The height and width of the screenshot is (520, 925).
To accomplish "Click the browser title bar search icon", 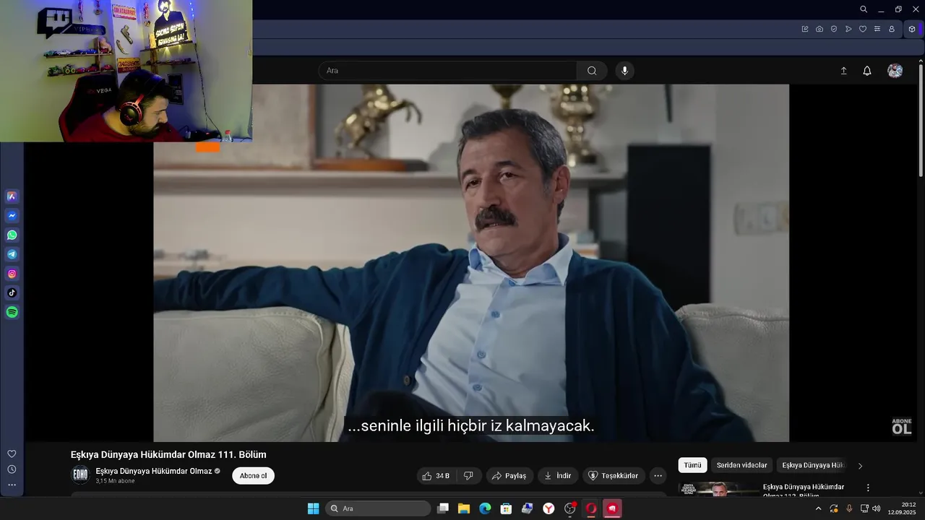I will (x=864, y=9).
